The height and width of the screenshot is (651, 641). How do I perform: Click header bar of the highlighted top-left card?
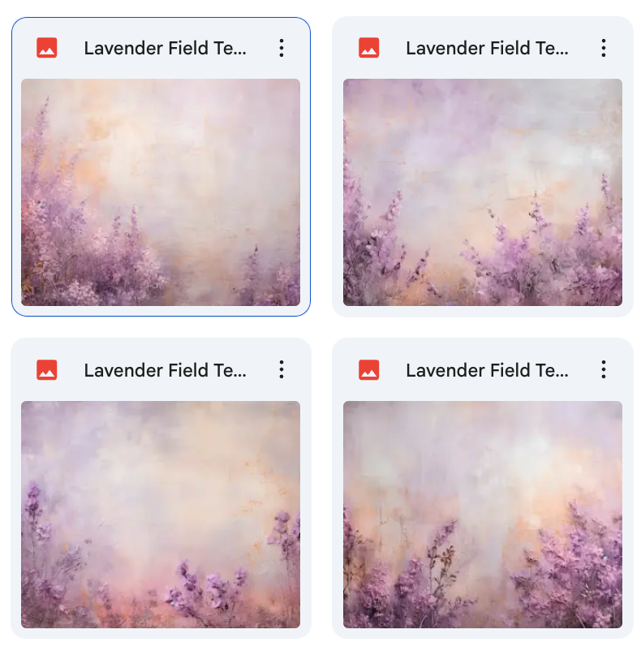click(161, 48)
